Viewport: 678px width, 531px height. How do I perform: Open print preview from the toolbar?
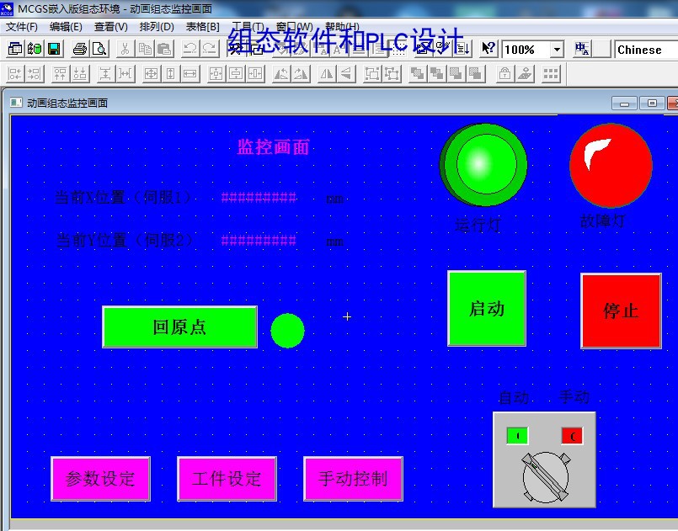(x=99, y=49)
